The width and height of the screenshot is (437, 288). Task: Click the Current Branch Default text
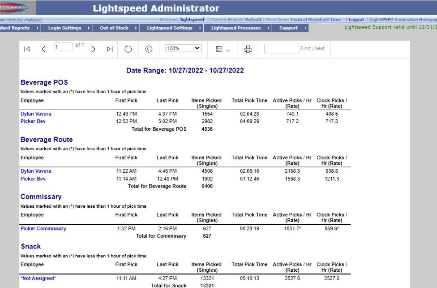(236, 20)
